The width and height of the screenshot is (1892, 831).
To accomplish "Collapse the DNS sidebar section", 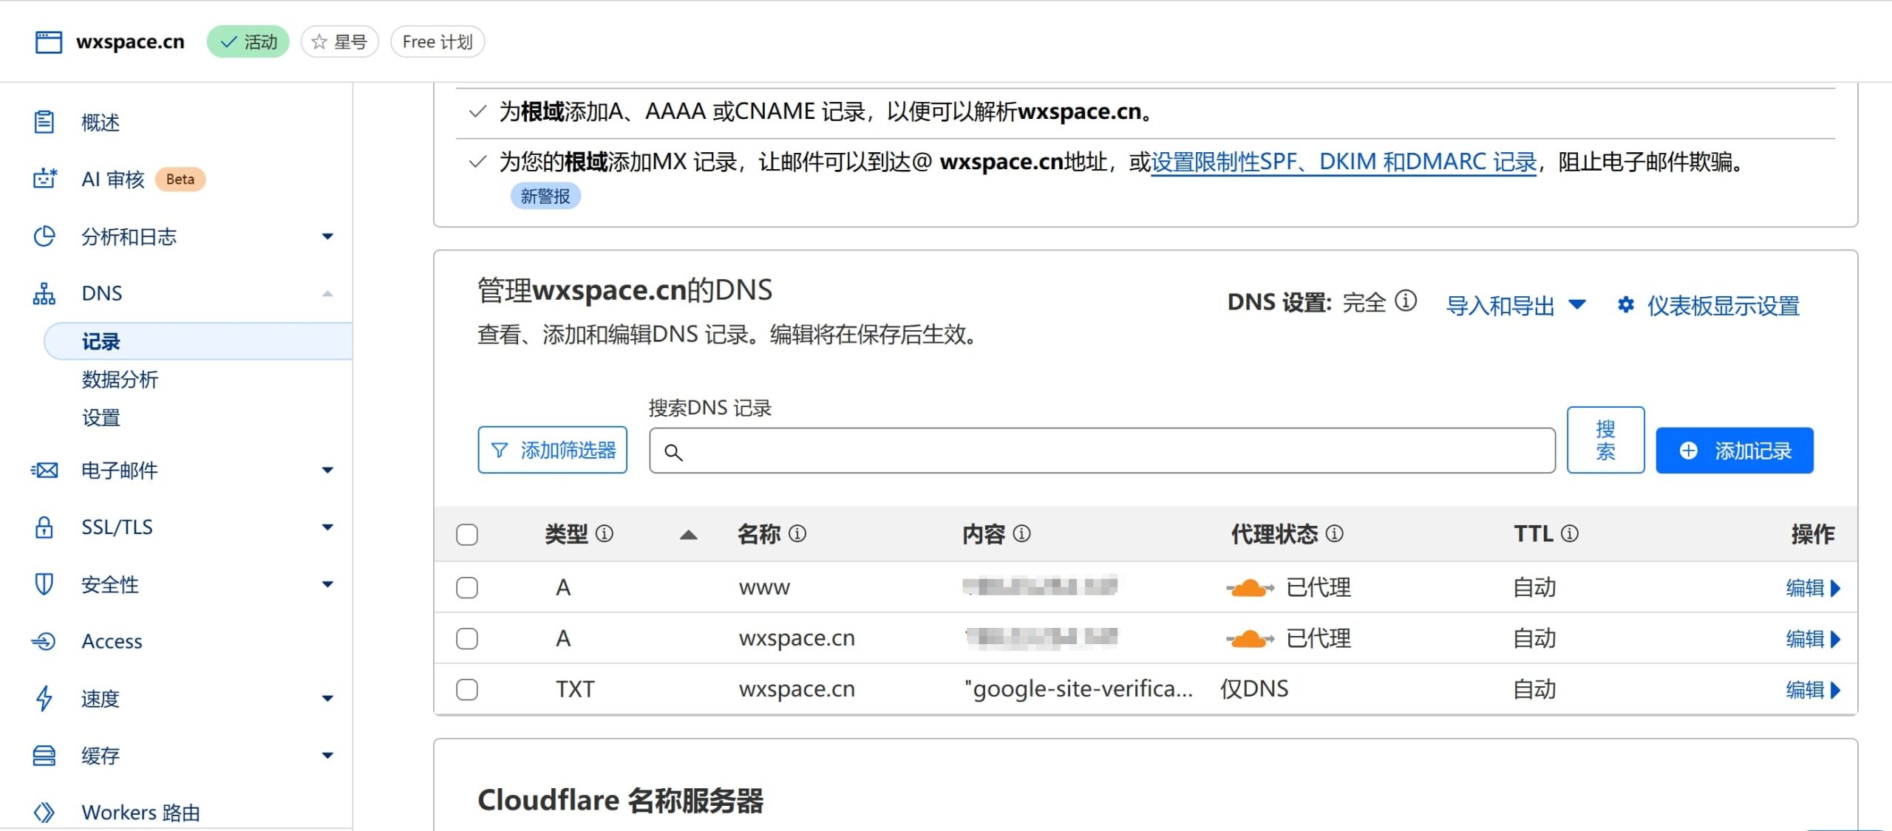I will pyautogui.click(x=327, y=293).
